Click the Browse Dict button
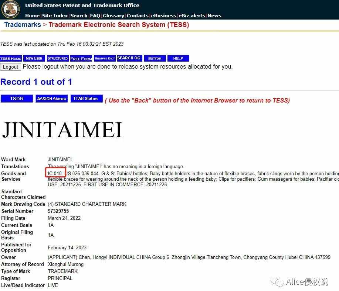Screen dimensions: 339x291 (x=105, y=58)
